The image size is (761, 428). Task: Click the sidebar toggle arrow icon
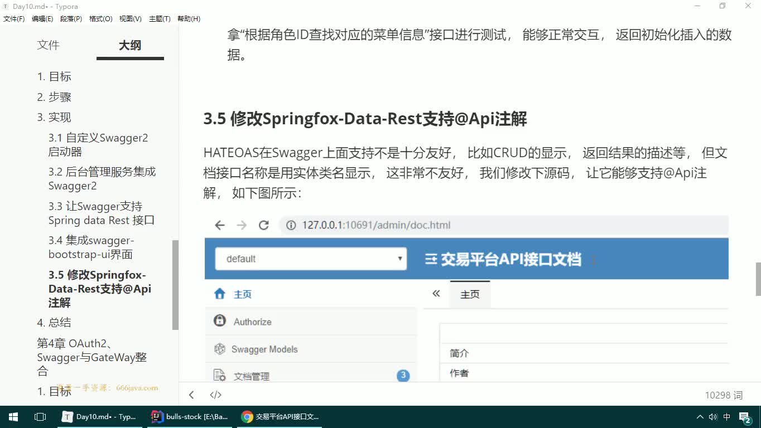(191, 395)
